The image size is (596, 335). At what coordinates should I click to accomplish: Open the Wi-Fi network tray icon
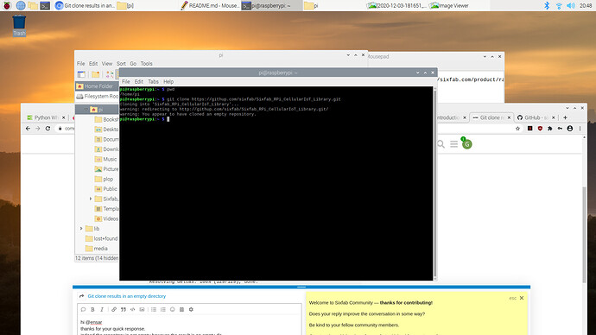[x=559, y=5]
